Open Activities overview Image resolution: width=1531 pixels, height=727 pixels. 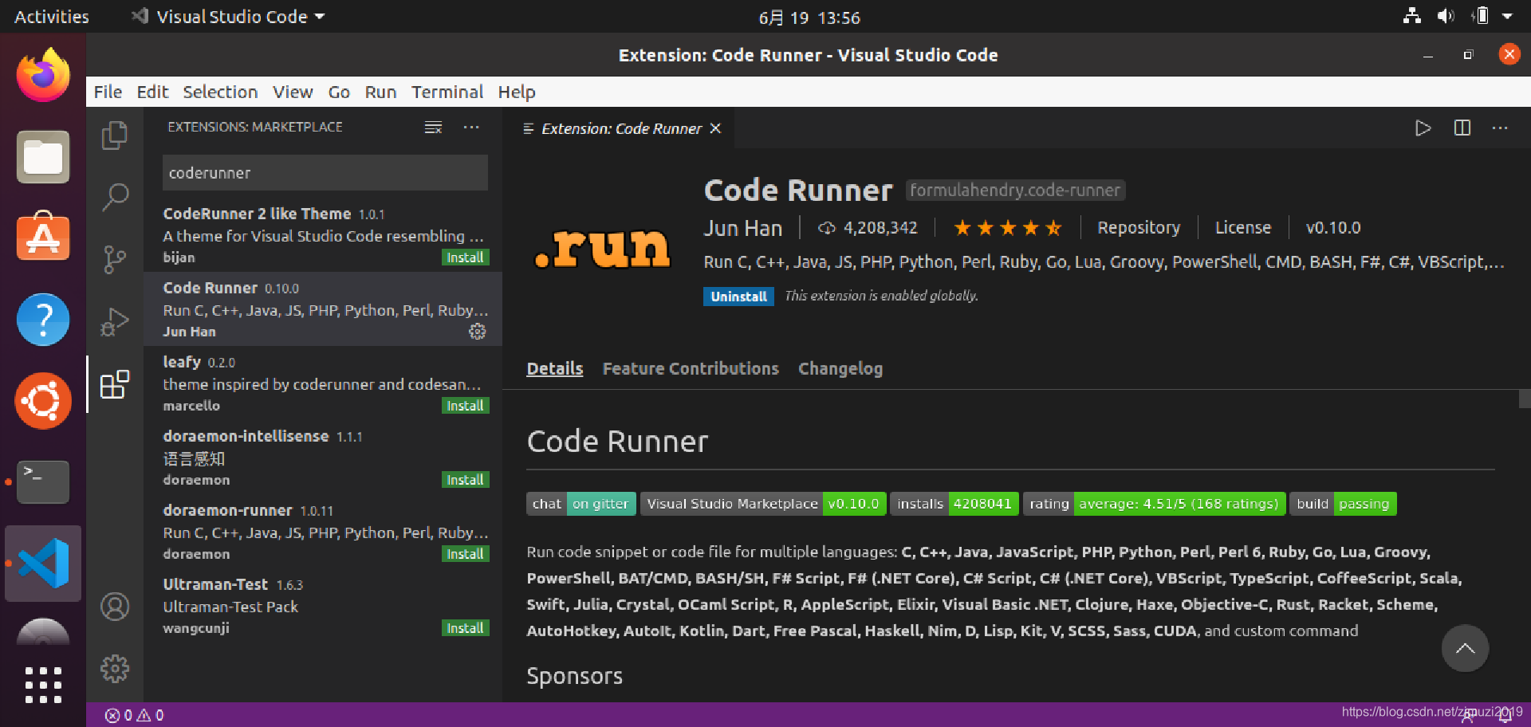[x=52, y=17]
